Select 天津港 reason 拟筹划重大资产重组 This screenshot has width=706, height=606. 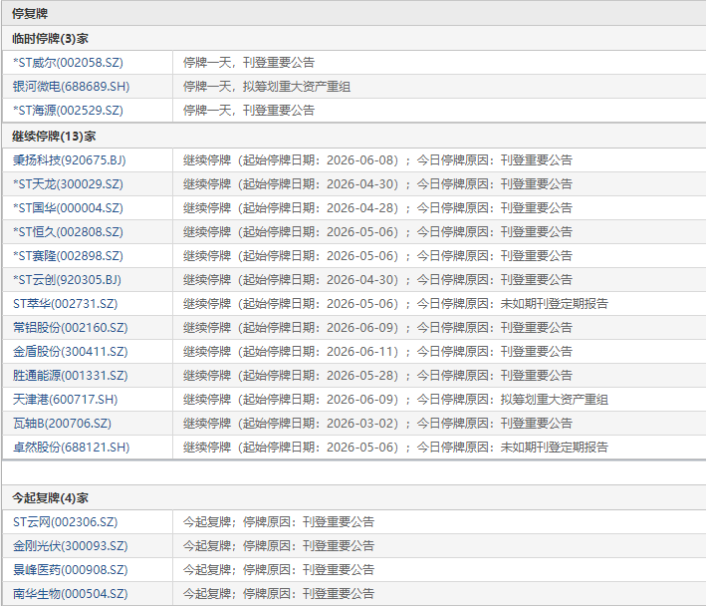point(555,400)
